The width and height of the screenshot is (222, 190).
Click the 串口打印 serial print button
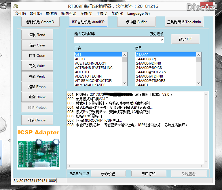point(148,174)
